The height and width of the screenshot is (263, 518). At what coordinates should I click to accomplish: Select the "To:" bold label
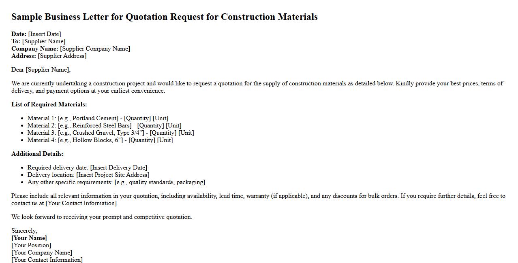[16, 41]
